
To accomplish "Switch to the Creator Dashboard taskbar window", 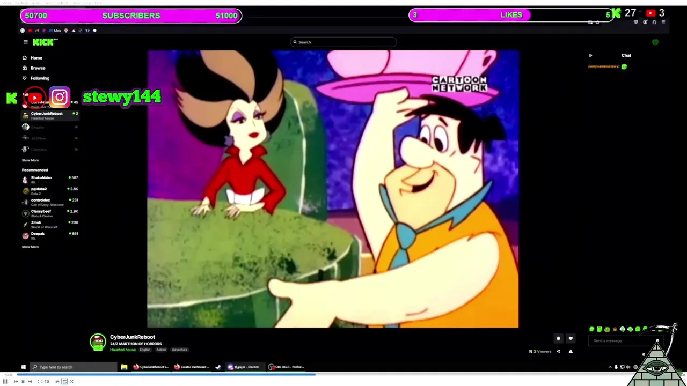I will 192,367.
